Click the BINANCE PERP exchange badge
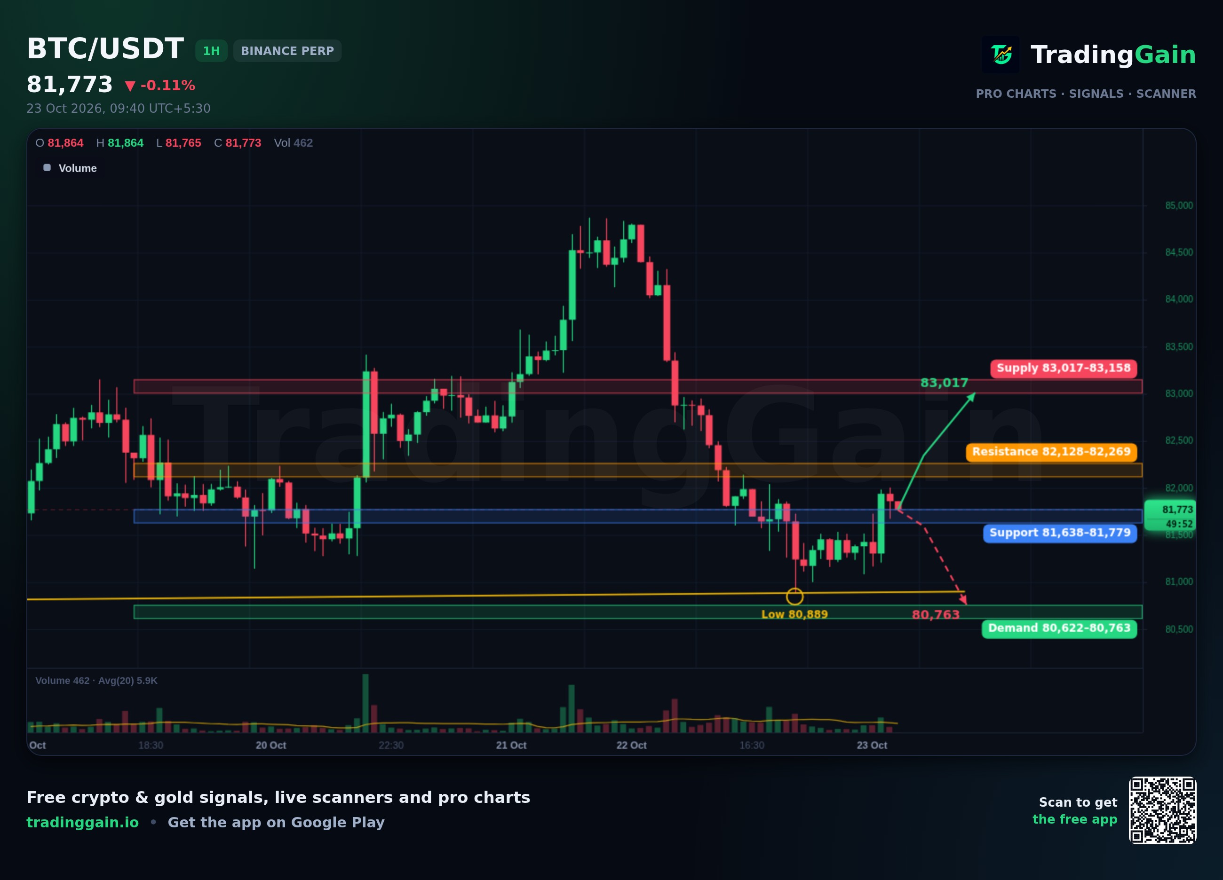The height and width of the screenshot is (880, 1223). (x=287, y=51)
